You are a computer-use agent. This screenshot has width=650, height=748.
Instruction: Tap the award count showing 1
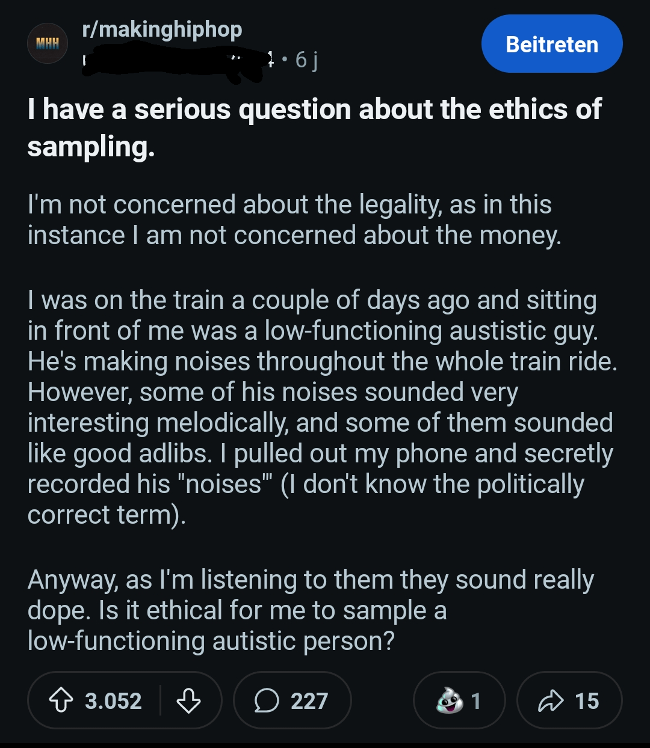click(x=476, y=701)
